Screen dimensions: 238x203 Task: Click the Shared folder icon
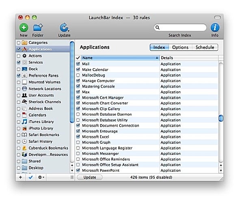point(24,161)
